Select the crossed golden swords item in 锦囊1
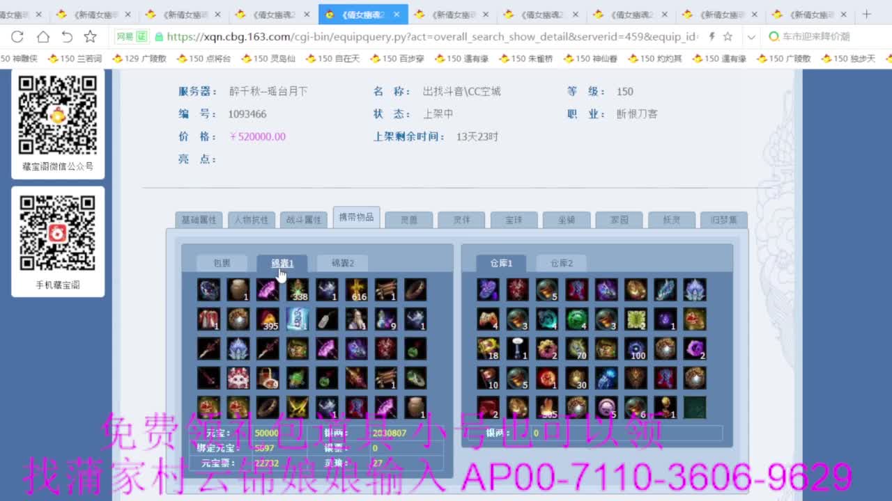The width and height of the screenshot is (892, 501). (x=298, y=407)
